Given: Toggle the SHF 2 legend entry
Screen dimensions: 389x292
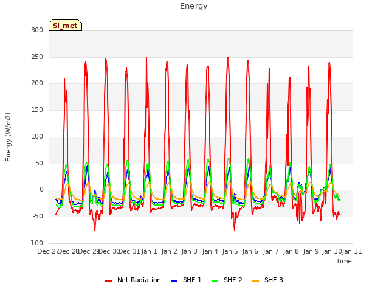Looking at the screenshot, I should (227, 280).
